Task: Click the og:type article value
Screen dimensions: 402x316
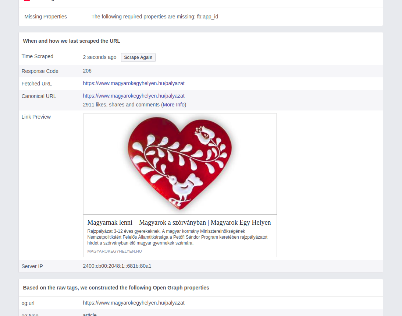Action: pos(90,315)
